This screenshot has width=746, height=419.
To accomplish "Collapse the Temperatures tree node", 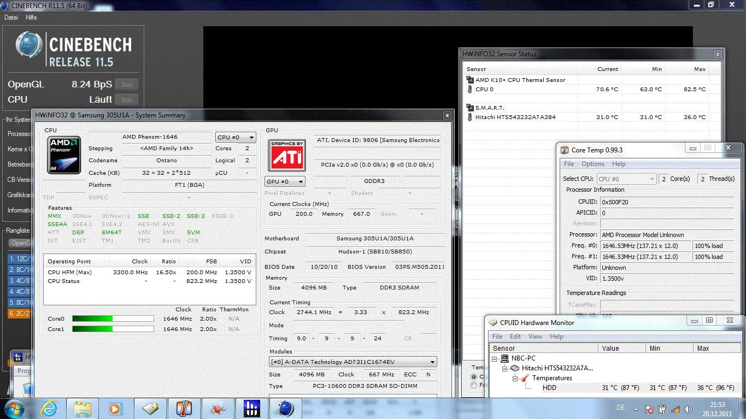I will pyautogui.click(x=515, y=378).
